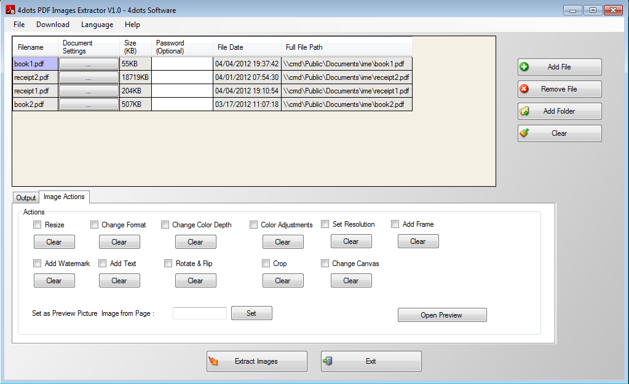The height and width of the screenshot is (384, 629).
Task: Toggle Set Resolution on
Action: pos(325,224)
